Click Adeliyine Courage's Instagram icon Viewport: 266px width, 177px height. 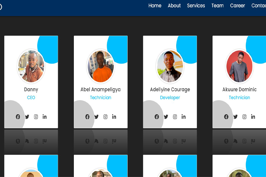(x=175, y=117)
